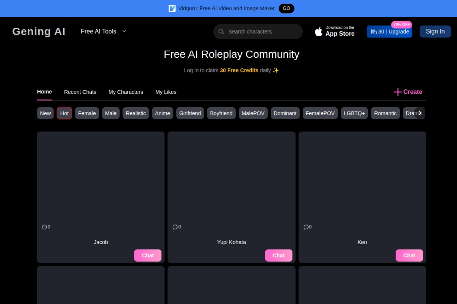Viewport: 457px width, 304px height.
Task: Click the Apple App Store logo
Action: (x=318, y=31)
